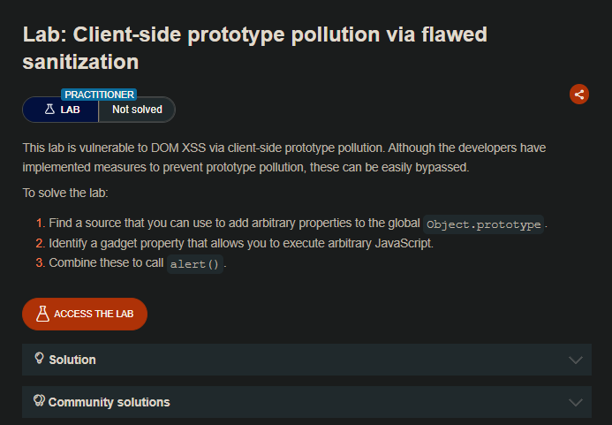The width and height of the screenshot is (612, 425).
Task: Click the alert() code snippet
Action: coord(194,263)
